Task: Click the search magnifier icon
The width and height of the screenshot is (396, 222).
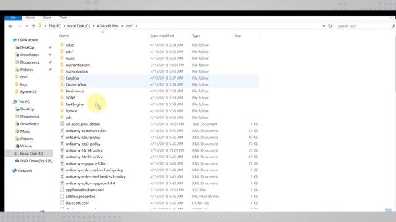Action: [x=394, y=26]
